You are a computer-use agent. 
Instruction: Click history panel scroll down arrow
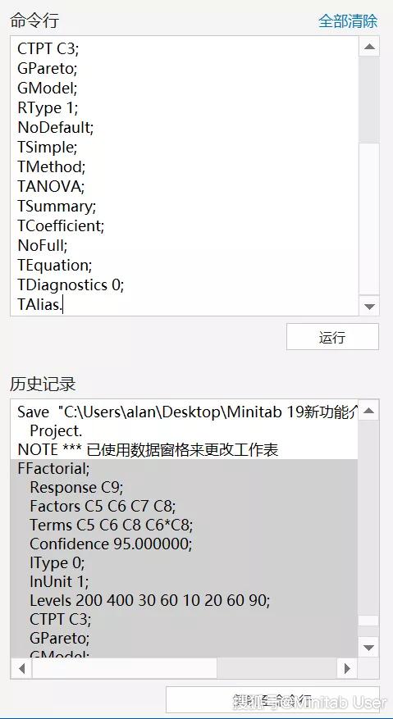[369, 648]
